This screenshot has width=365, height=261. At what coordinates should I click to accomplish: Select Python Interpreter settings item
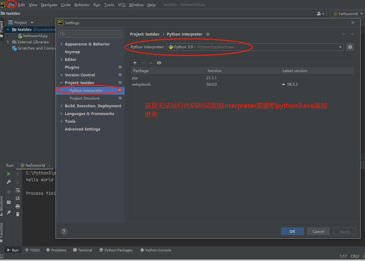point(90,91)
